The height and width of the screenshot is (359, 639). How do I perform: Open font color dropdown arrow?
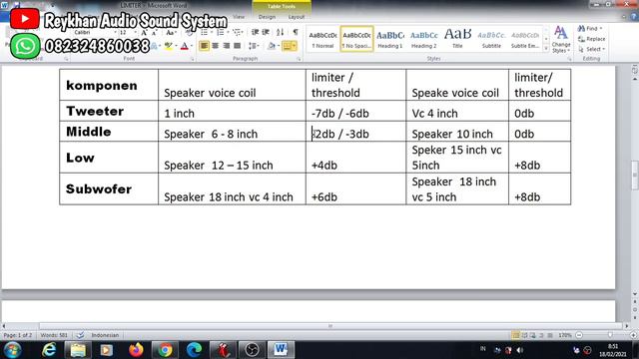191,46
